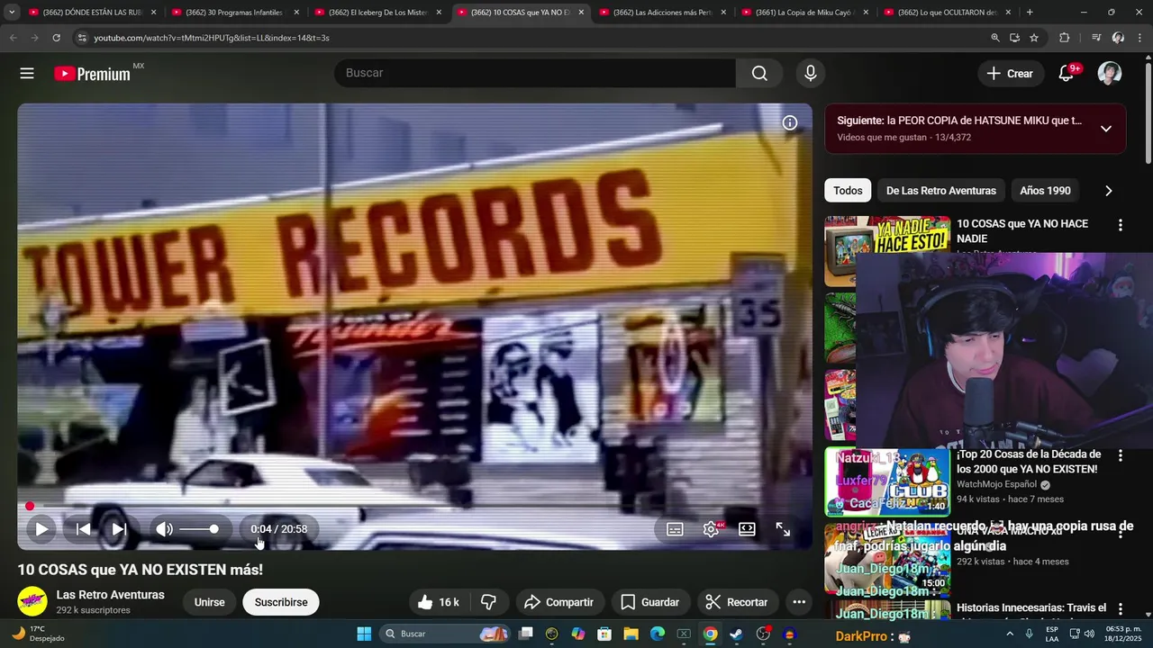This screenshot has width=1153, height=648.
Task: Open options for Top 20 Cosas video
Action: pos(1121,456)
